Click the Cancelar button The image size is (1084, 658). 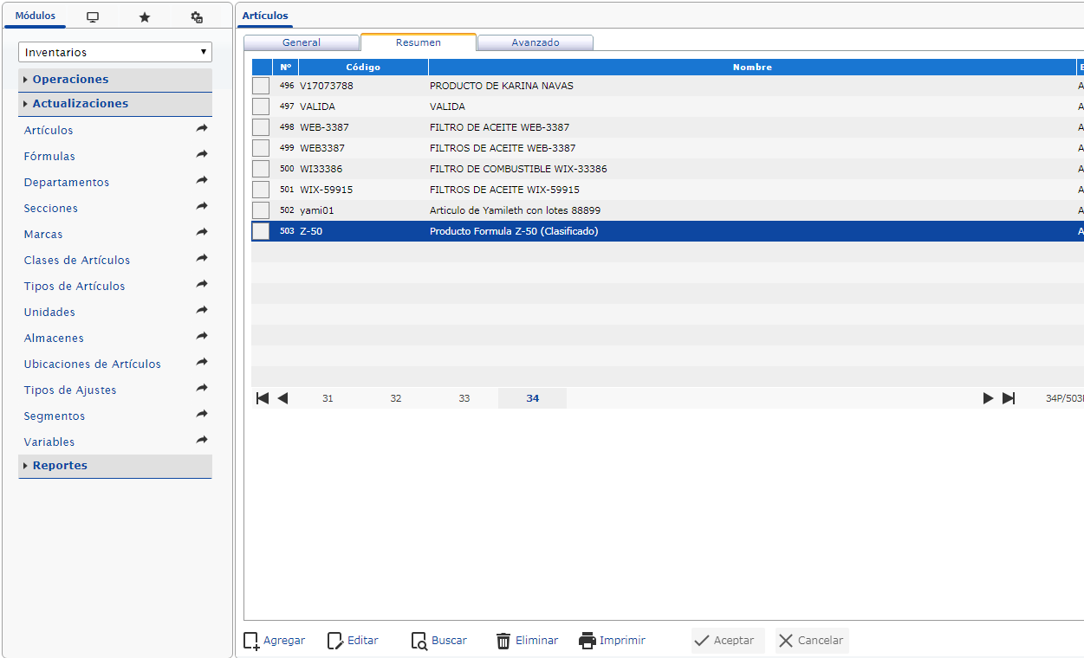click(812, 641)
